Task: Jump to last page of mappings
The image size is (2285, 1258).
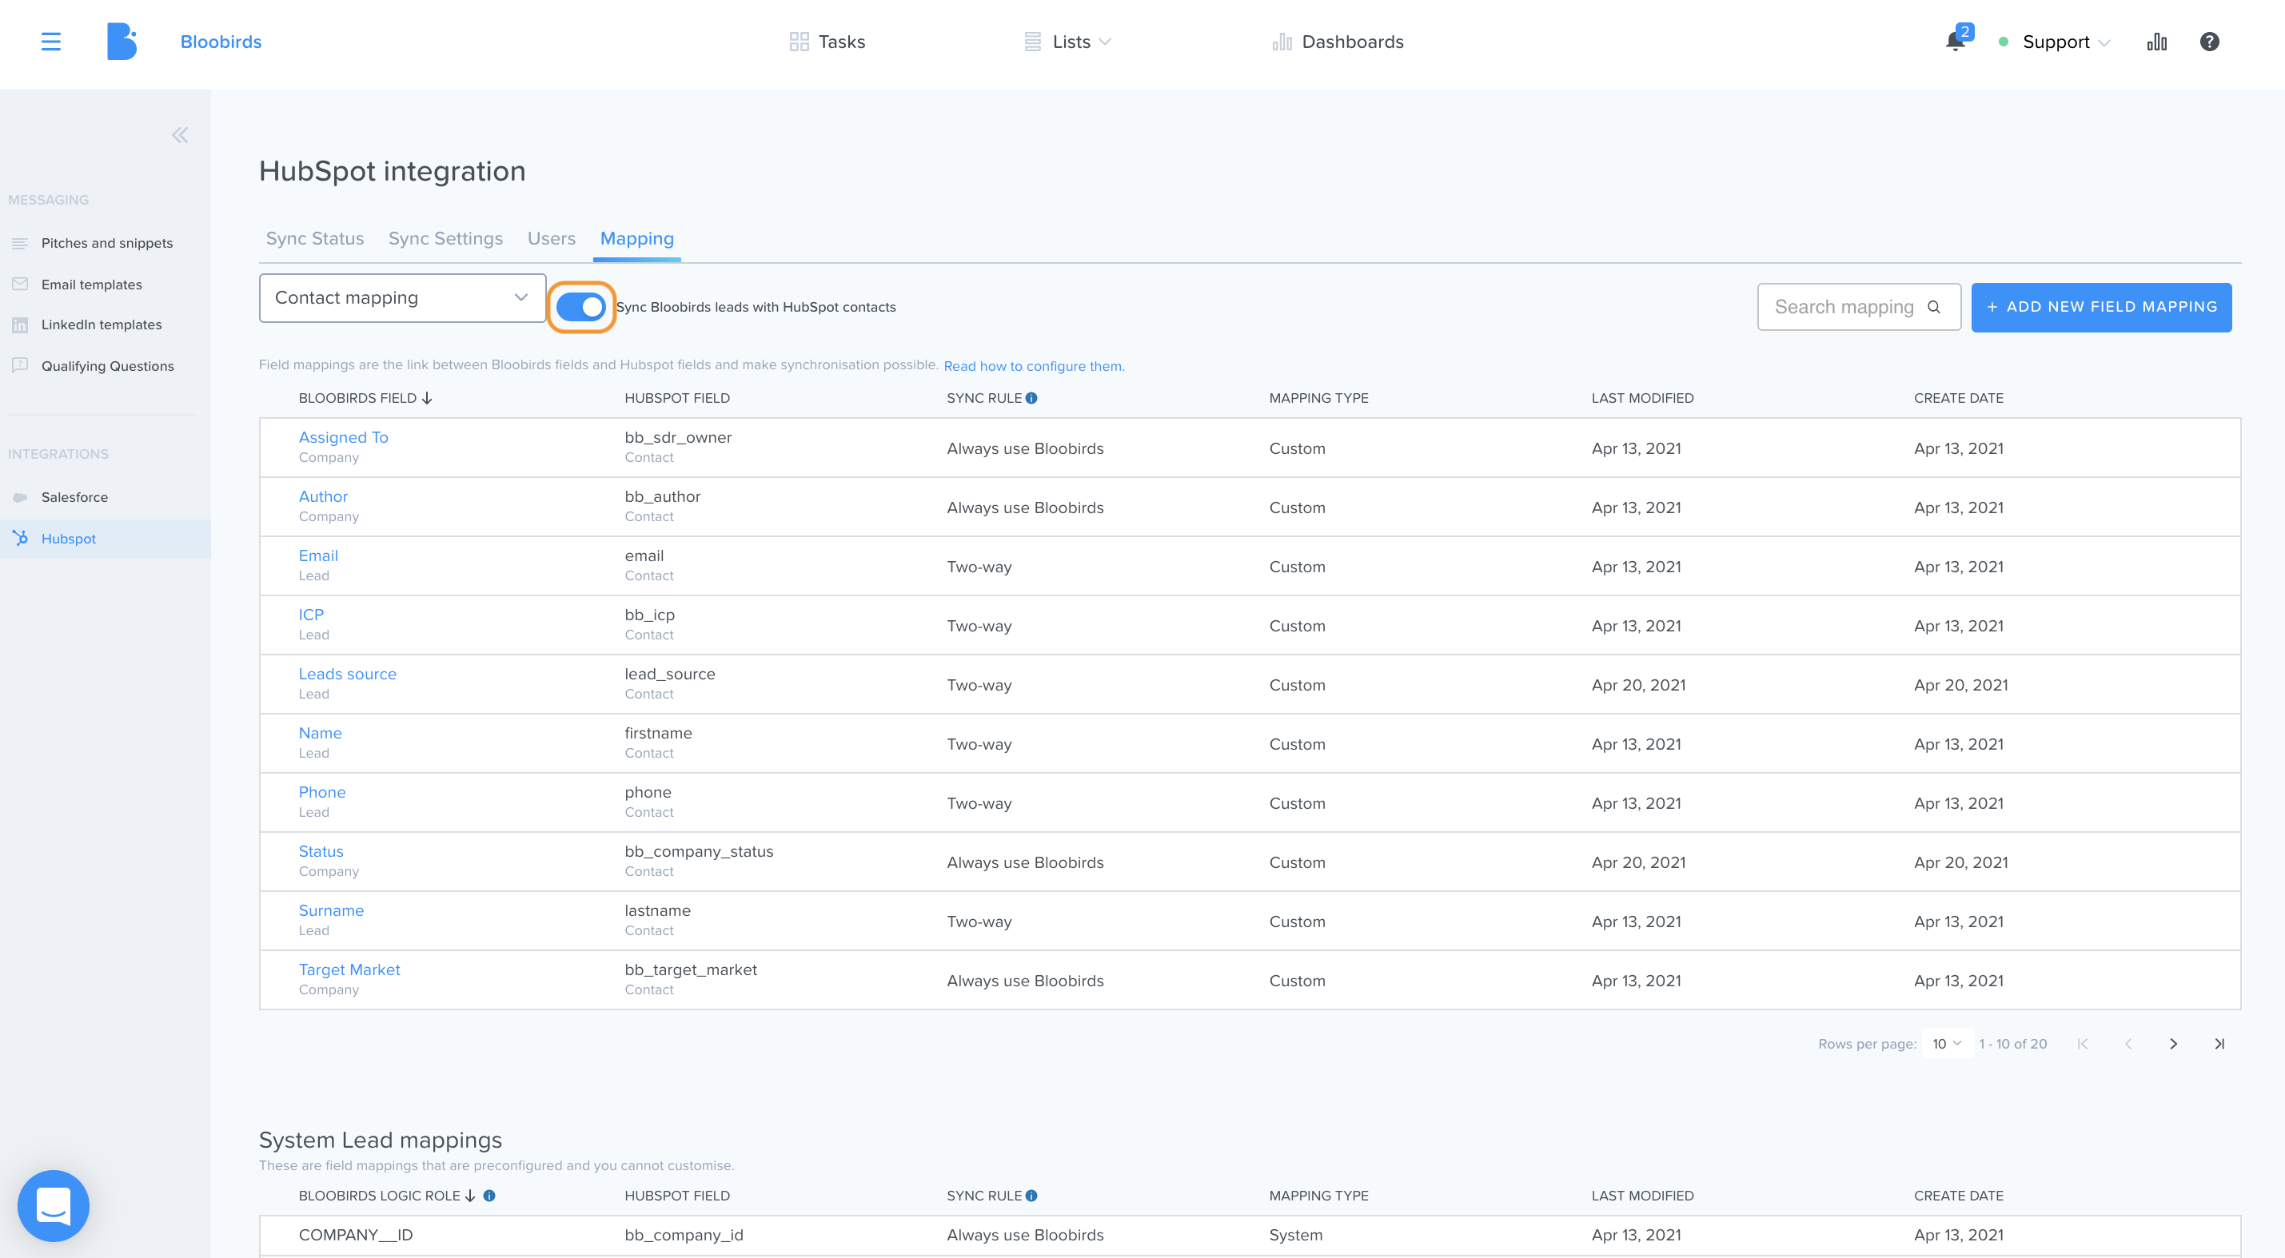Action: coord(2219,1044)
